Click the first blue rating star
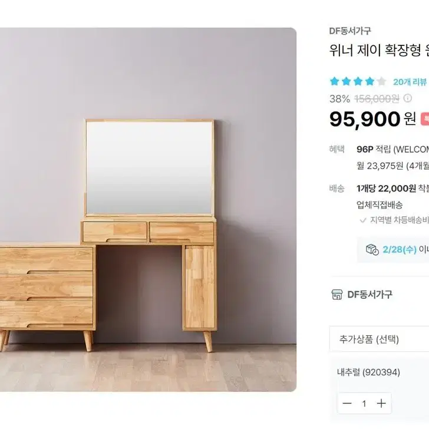The width and height of the screenshot is (429, 429). click(x=334, y=81)
